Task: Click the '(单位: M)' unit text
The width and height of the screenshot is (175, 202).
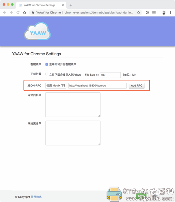Action: coord(129,75)
